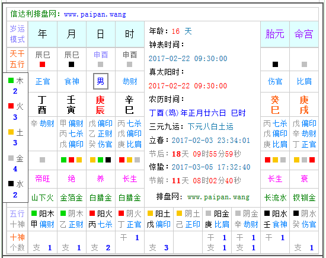The width and height of the screenshot is (326, 258).
Task: Click the 岁运模式 button
Action: pos(17,34)
